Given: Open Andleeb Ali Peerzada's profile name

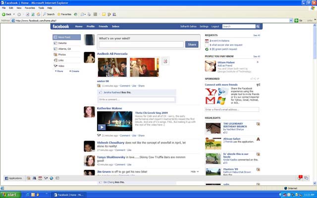Looking at the screenshot, I should tap(112, 54).
